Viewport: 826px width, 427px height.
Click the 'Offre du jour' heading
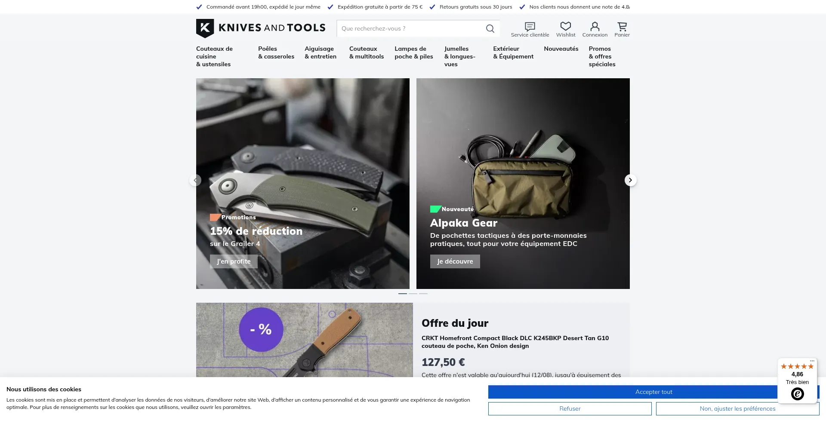455,323
